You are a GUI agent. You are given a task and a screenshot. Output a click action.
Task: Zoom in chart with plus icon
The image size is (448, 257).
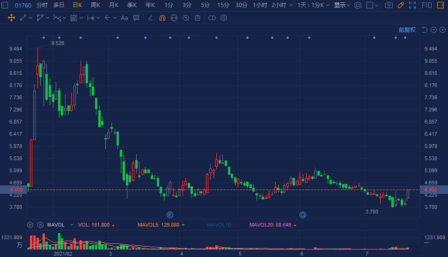coord(442,30)
